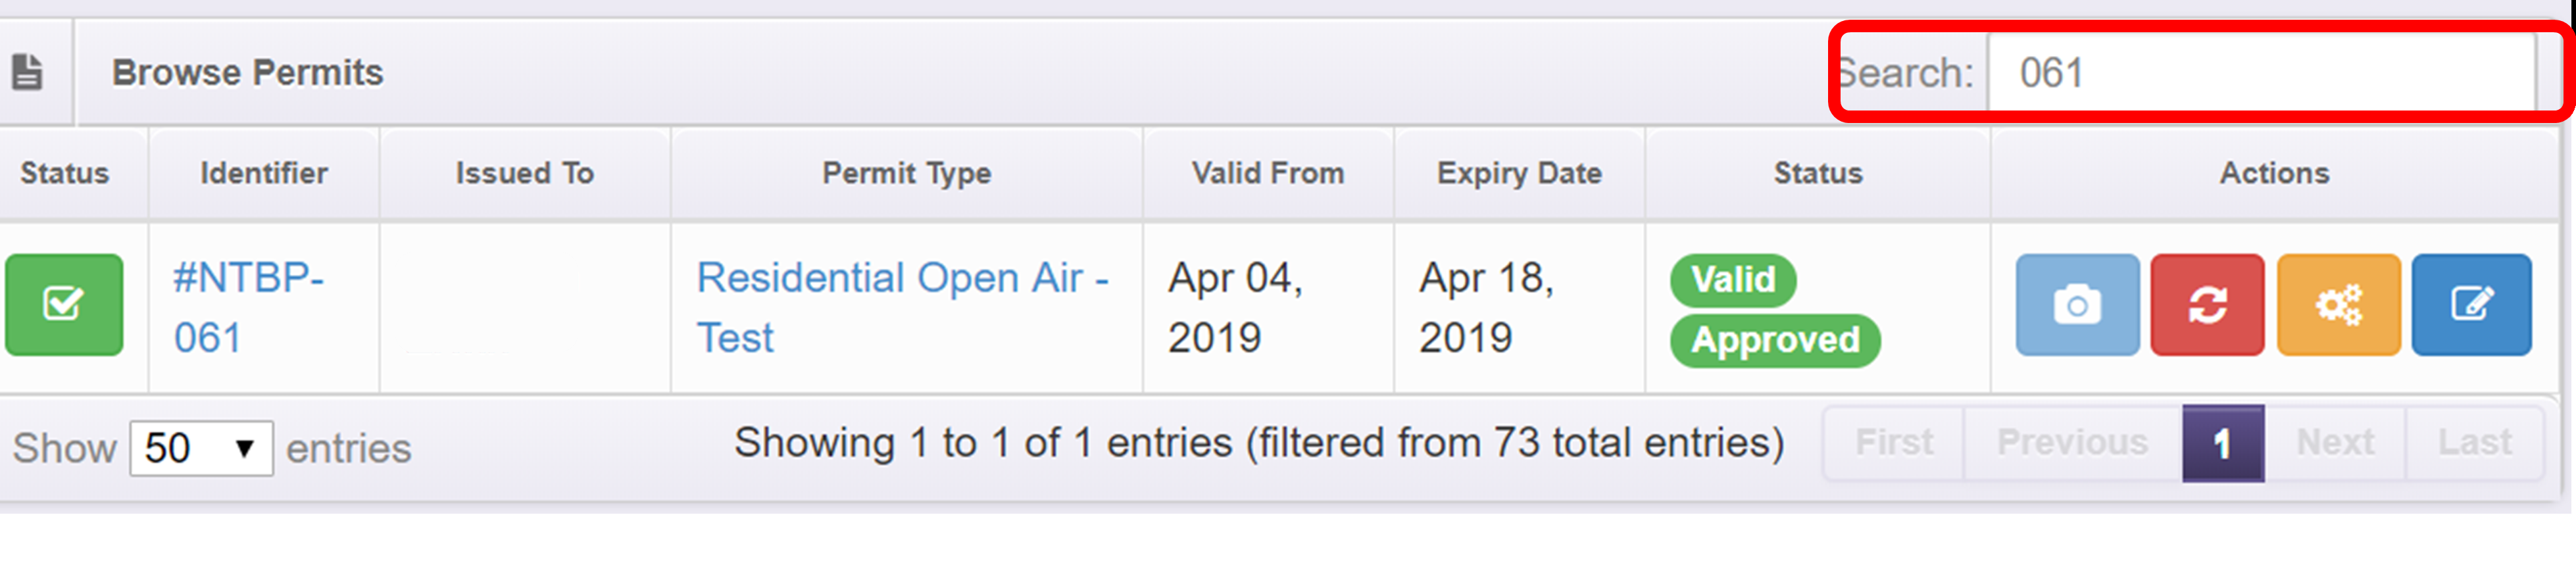2576x565 pixels.
Task: Click the orange gears settings button
Action: click(x=2338, y=304)
